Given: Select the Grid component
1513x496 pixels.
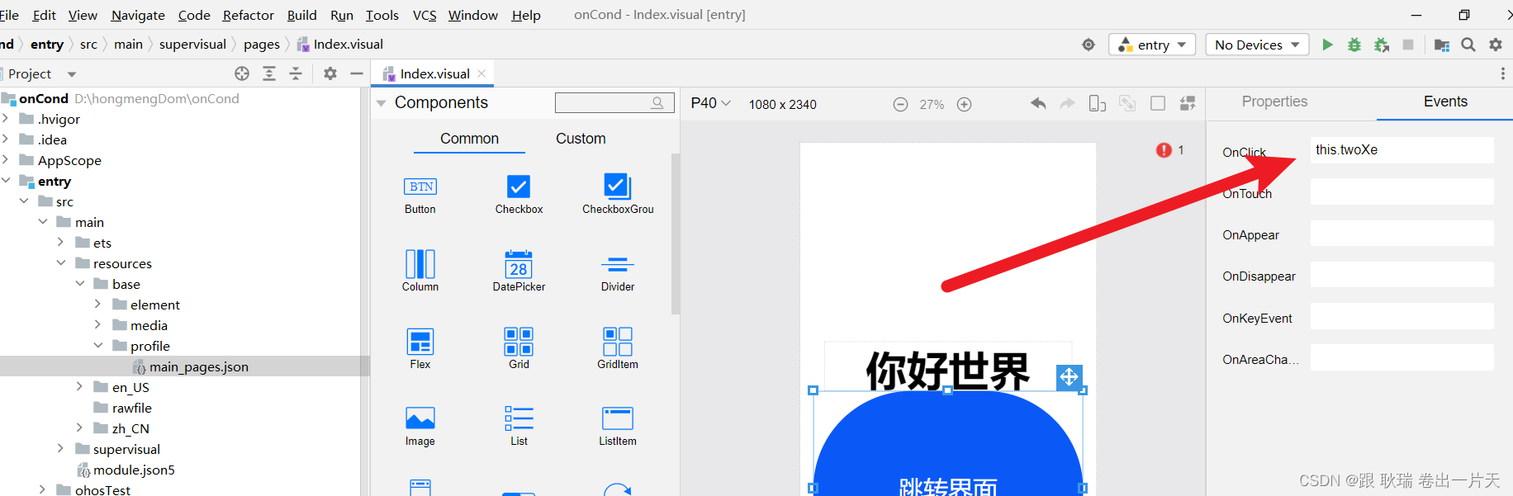Looking at the screenshot, I should [519, 349].
